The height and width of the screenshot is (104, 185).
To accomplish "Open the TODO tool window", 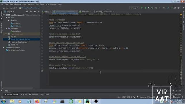I will coord(45,94).
